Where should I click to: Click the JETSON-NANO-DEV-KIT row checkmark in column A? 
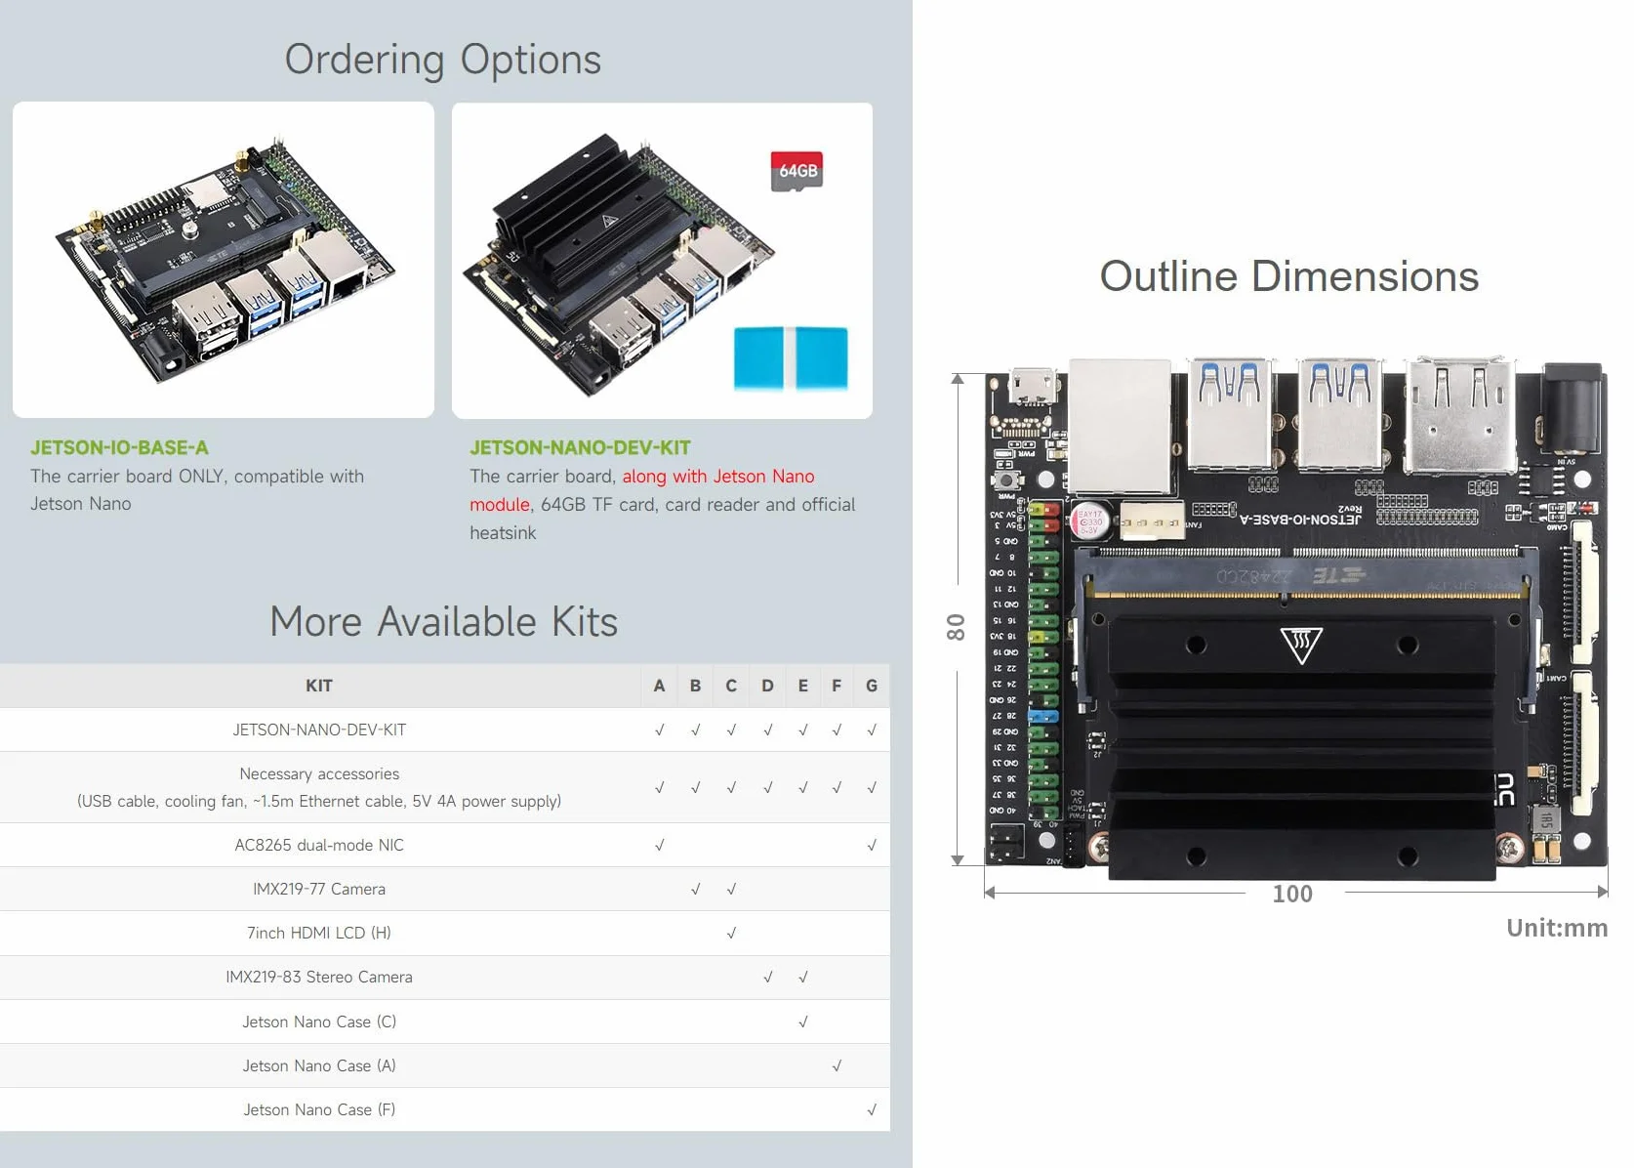click(x=660, y=730)
